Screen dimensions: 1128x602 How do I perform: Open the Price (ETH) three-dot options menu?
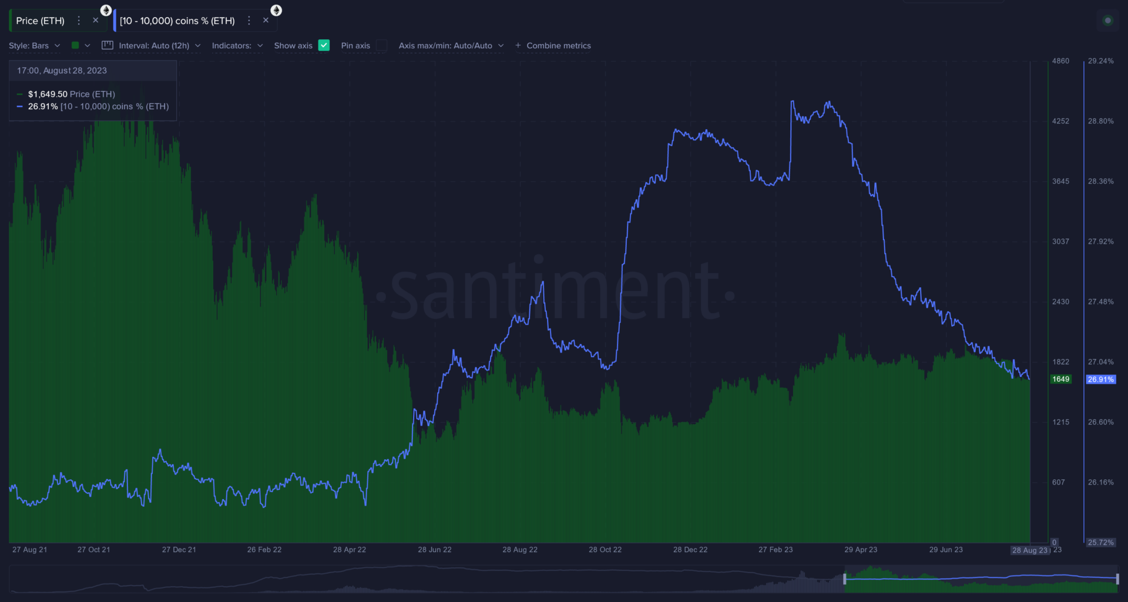[79, 21]
